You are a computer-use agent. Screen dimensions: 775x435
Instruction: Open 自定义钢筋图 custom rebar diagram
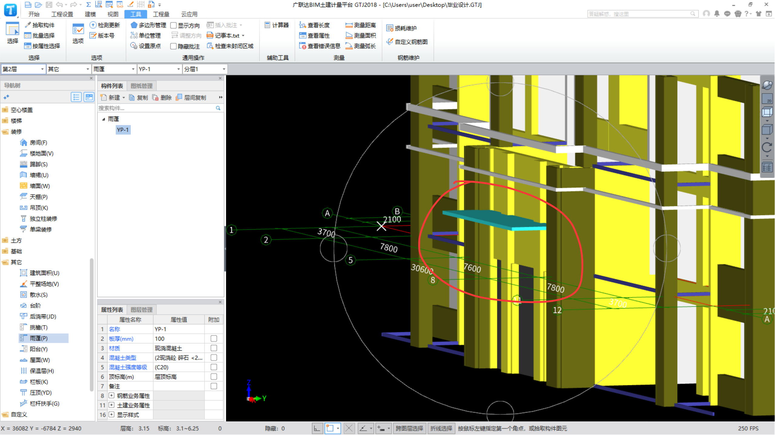407,42
